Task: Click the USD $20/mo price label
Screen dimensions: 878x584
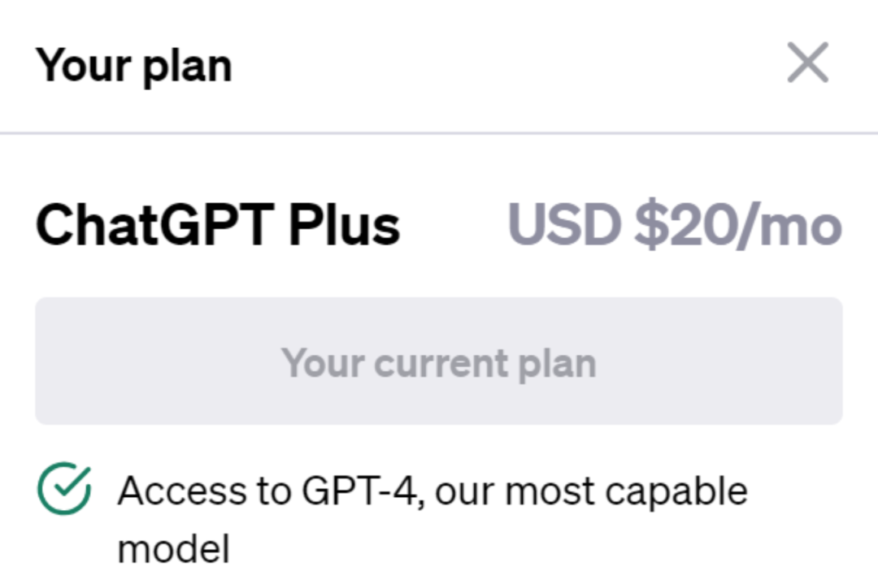Action: pyautogui.click(x=674, y=225)
